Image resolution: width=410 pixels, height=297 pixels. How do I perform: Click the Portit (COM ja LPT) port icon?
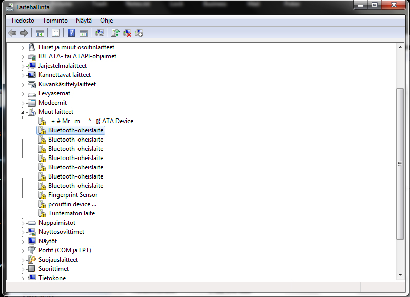click(32, 250)
